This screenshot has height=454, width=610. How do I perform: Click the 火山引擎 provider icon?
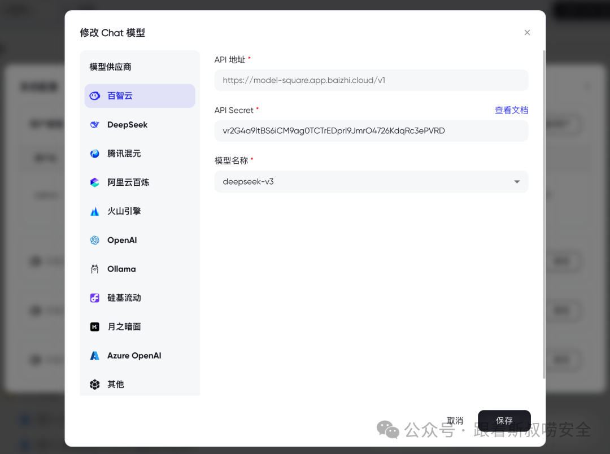(94, 211)
